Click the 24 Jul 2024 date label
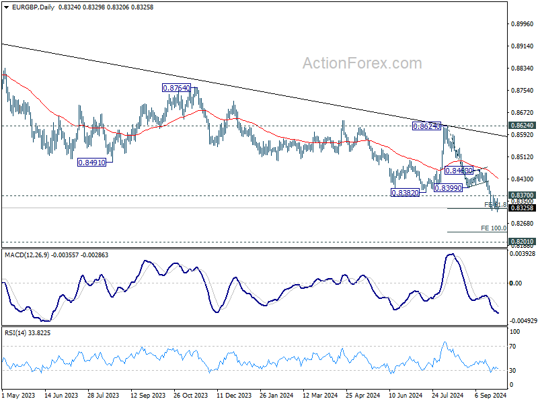This screenshot has width=538, height=403. 448,395
